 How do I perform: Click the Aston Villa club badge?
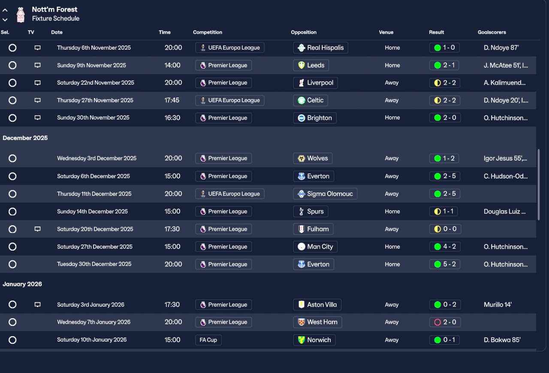[302, 305]
